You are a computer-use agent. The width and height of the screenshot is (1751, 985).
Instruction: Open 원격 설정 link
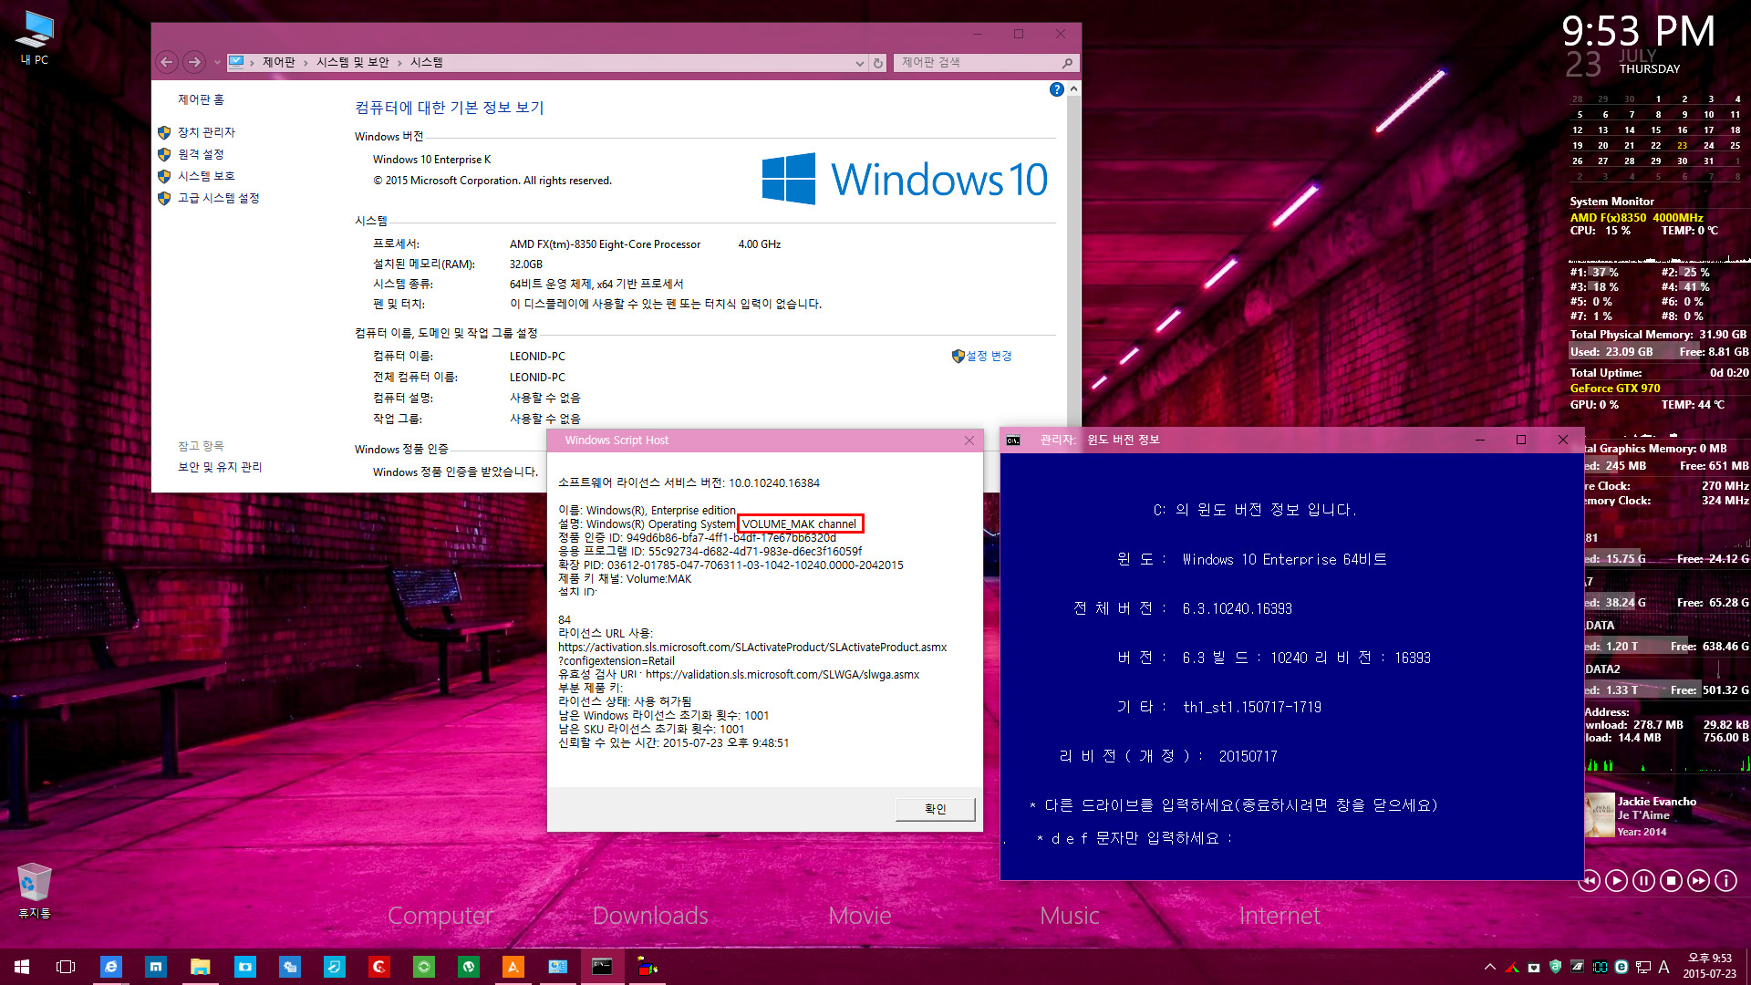tap(201, 154)
